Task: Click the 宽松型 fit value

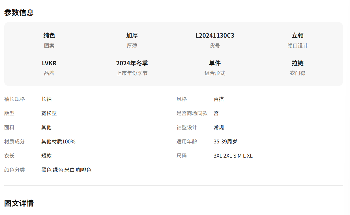Action: coord(49,113)
